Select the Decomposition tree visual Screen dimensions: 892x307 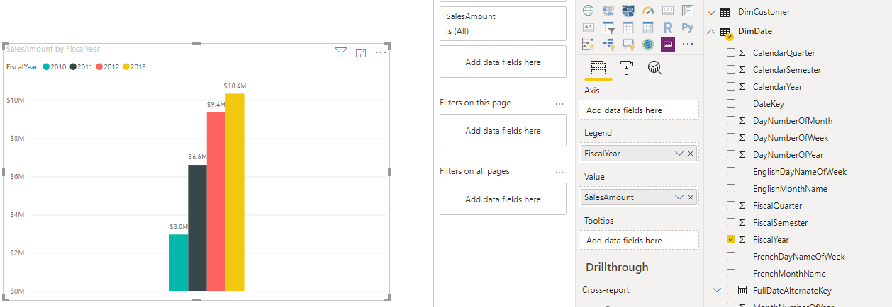click(x=608, y=45)
